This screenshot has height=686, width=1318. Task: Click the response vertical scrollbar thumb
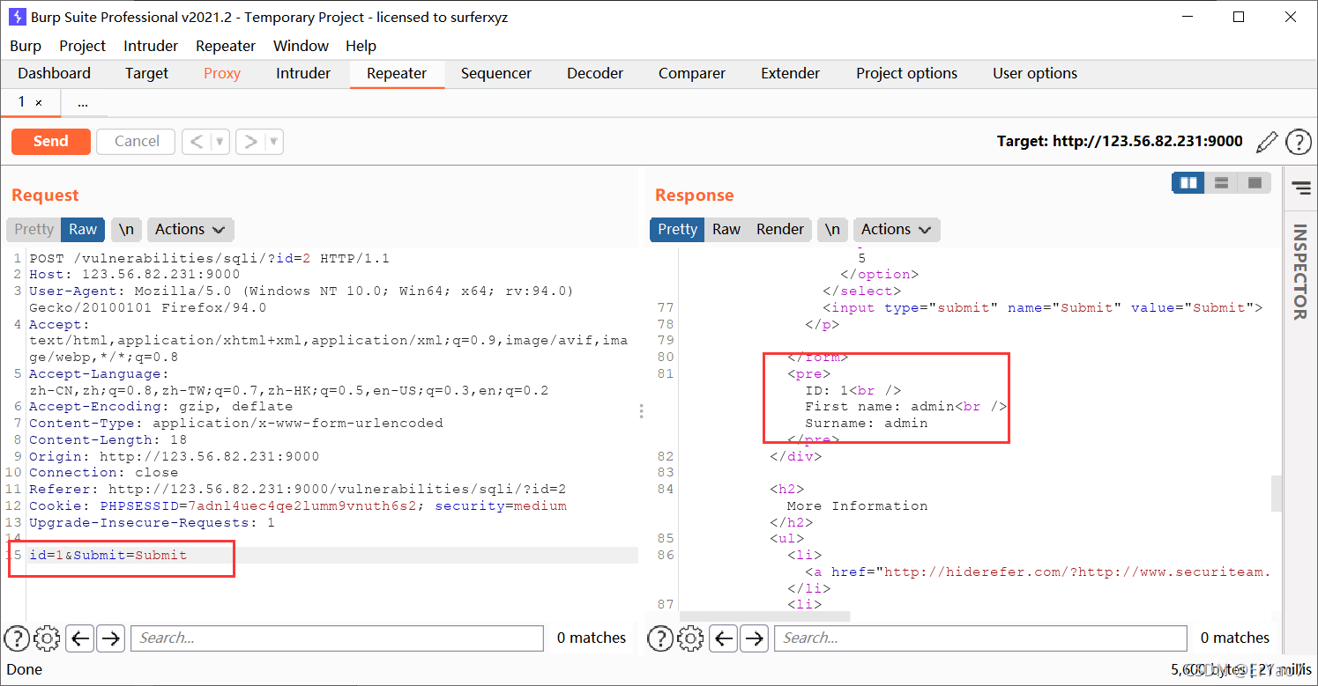point(1276,493)
